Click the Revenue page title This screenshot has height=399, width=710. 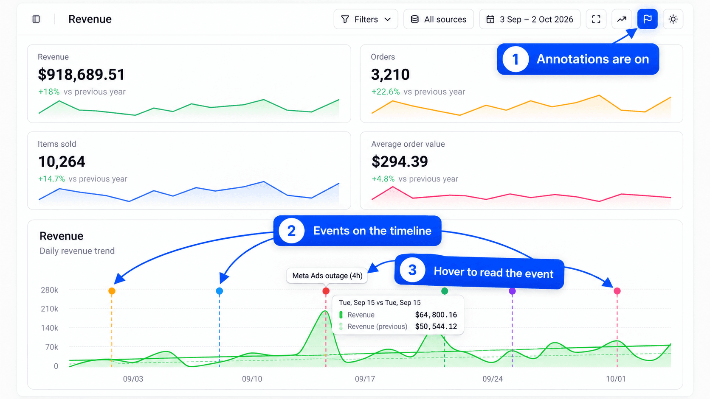90,19
